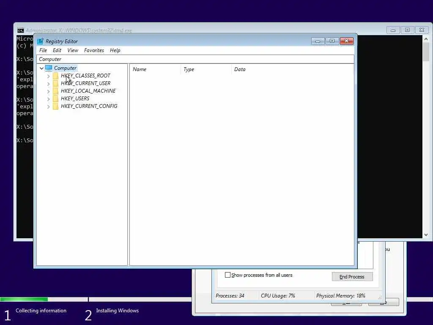
Task: Close the Registry Editor window
Action: click(347, 41)
